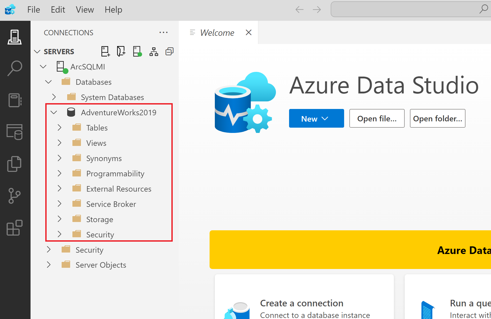Open the Help menu
The image size is (491, 319).
click(113, 10)
